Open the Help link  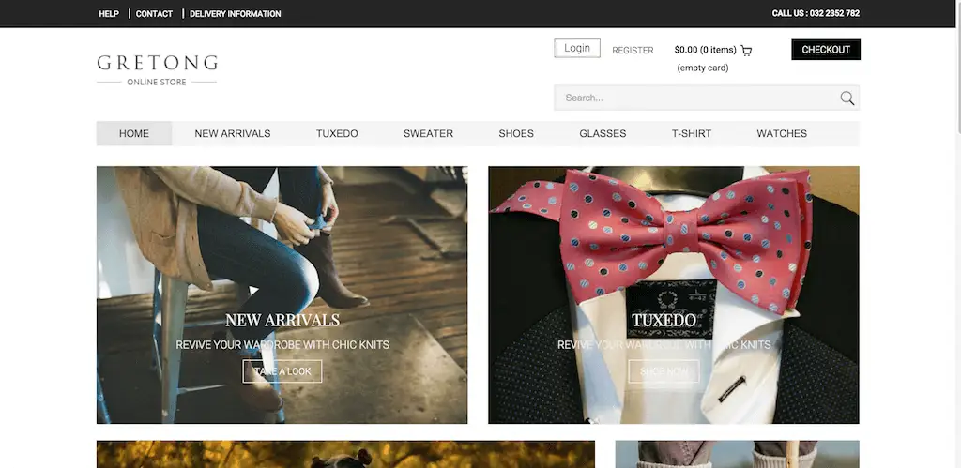click(x=109, y=14)
